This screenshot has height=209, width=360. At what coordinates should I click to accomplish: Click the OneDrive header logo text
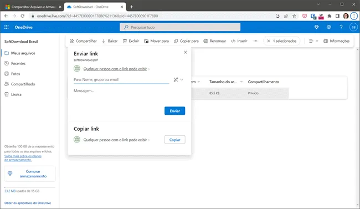[x=23, y=27]
